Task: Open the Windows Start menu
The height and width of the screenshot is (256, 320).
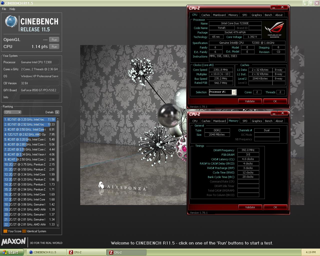Action: 12,252
